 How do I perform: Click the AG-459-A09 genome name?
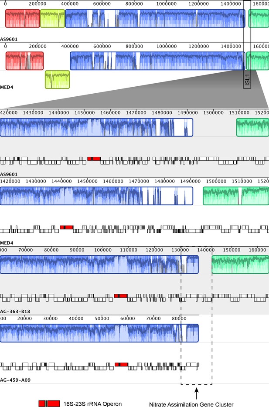coord(15,380)
